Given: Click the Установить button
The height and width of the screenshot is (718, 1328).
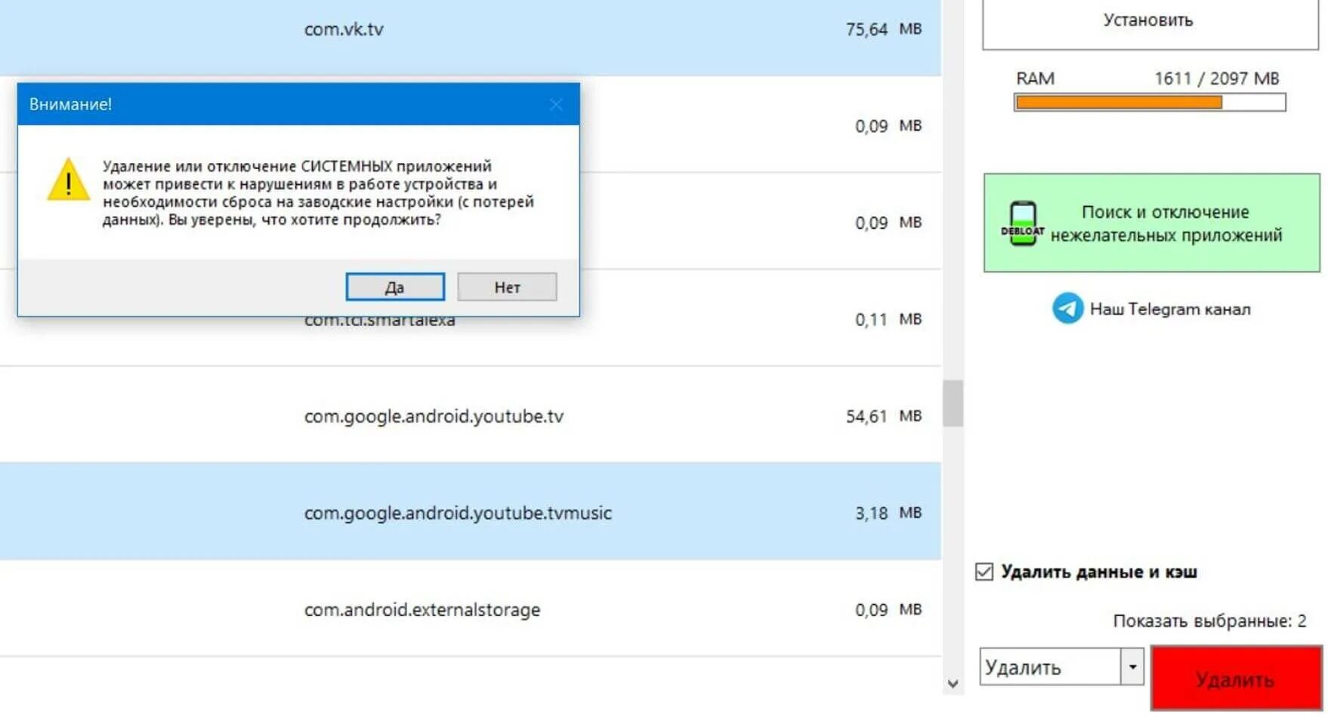Looking at the screenshot, I should click(1150, 23).
